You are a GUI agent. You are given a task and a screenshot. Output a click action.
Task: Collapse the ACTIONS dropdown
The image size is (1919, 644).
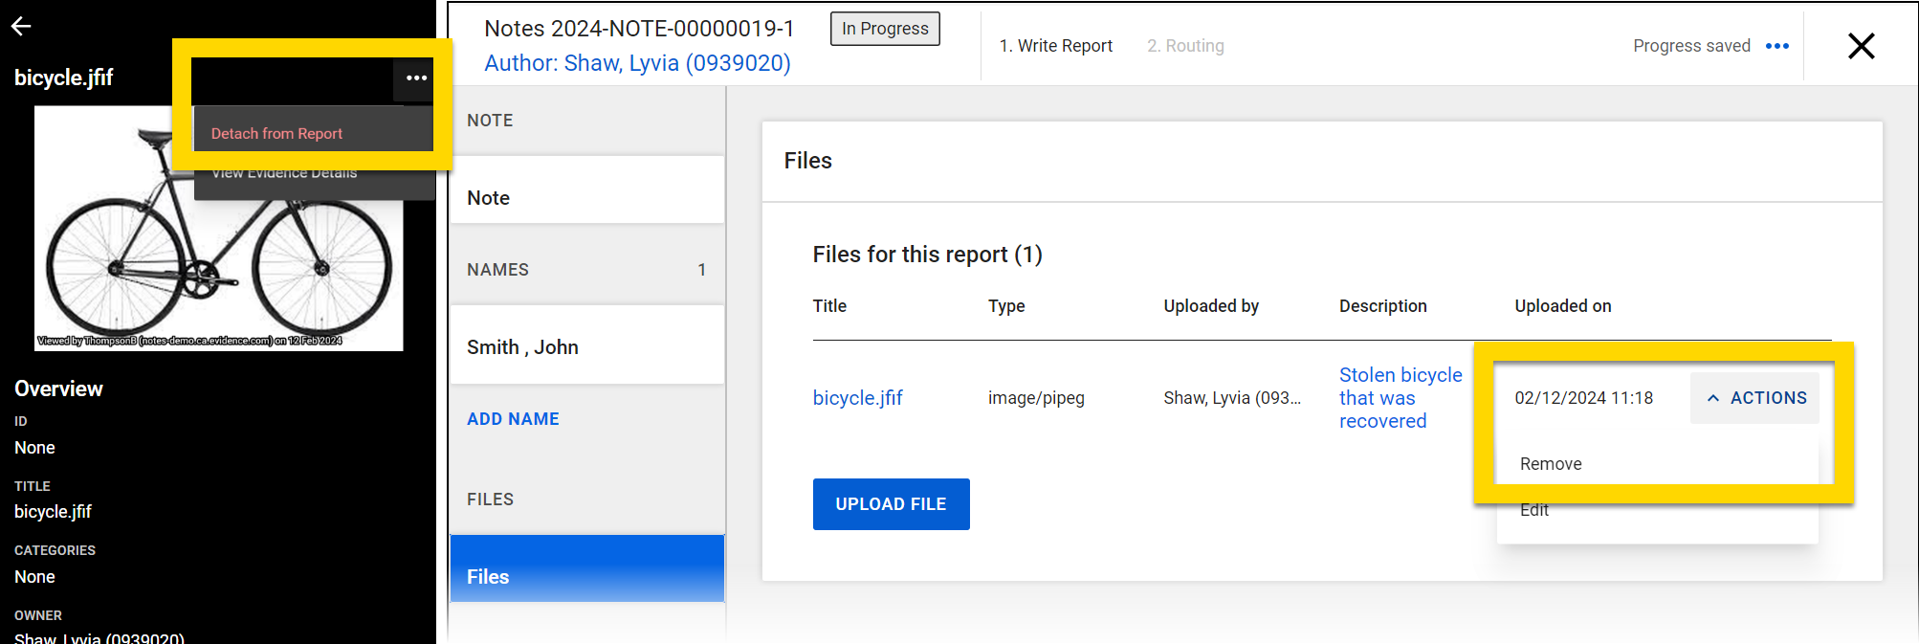point(1755,398)
